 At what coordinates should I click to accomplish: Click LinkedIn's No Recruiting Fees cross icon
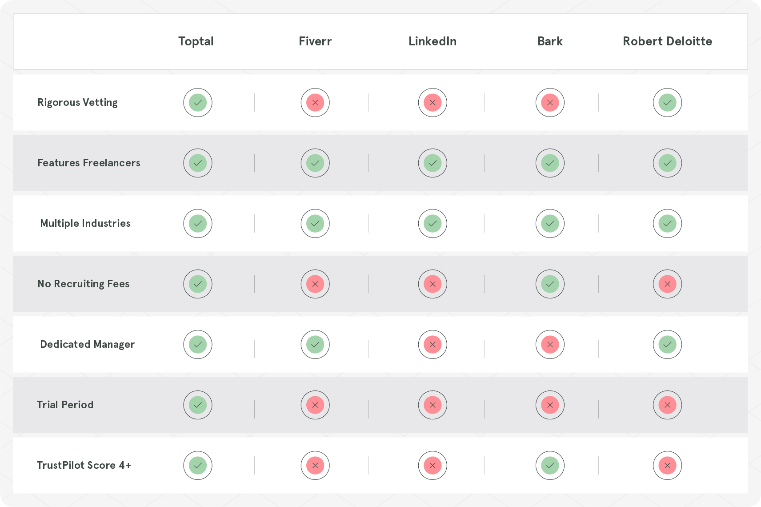pyautogui.click(x=433, y=284)
